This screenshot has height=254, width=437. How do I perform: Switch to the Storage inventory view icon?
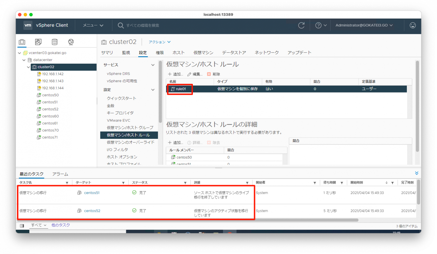click(x=55, y=42)
